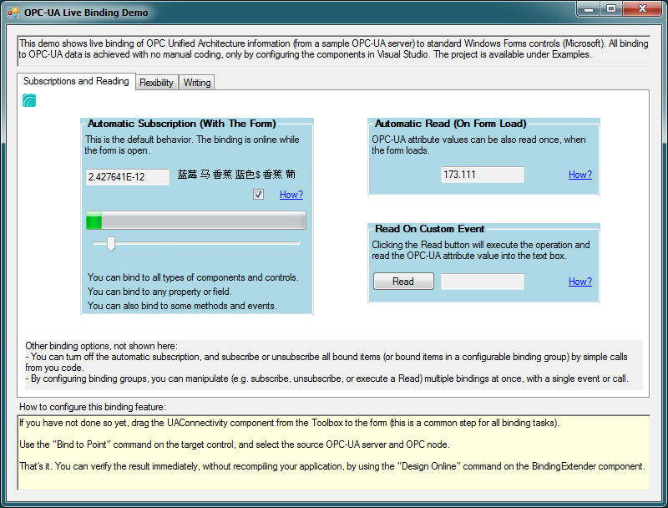Screen dimensions: 668x508
Task: Select the Subscriptions and Reading tab
Action: point(76,81)
